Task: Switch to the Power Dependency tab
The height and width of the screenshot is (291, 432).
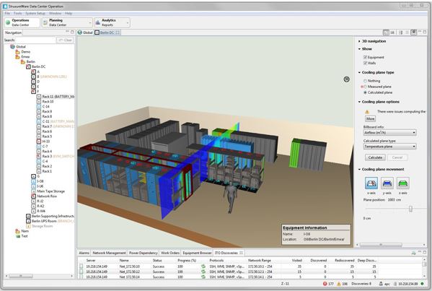Action: point(144,253)
